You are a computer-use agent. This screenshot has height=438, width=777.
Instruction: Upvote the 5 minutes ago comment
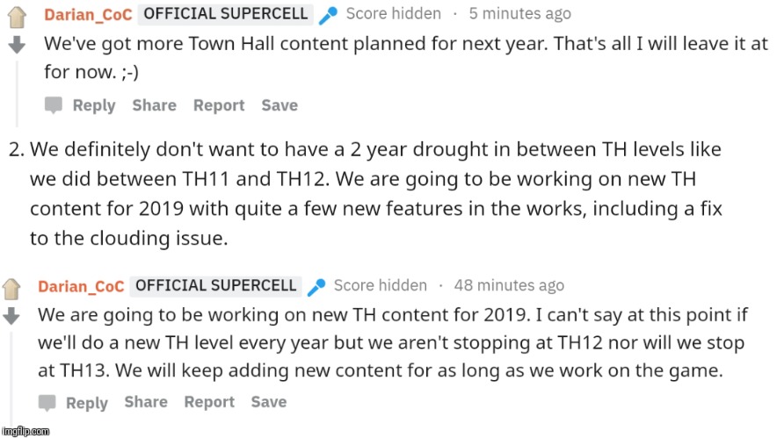pos(17,17)
